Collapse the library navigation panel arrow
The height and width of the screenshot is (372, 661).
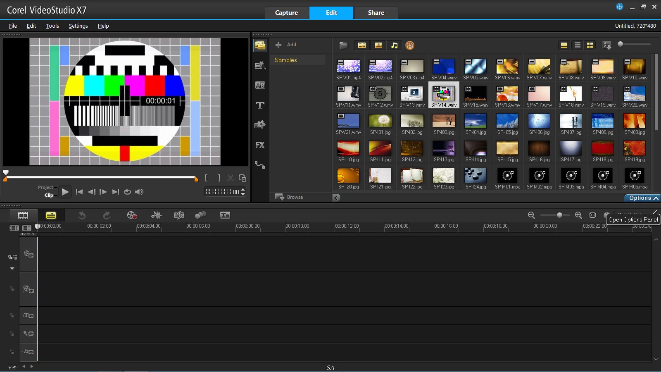(x=337, y=198)
